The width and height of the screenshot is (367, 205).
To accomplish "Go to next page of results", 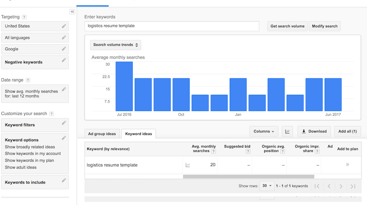I will point(341,186).
